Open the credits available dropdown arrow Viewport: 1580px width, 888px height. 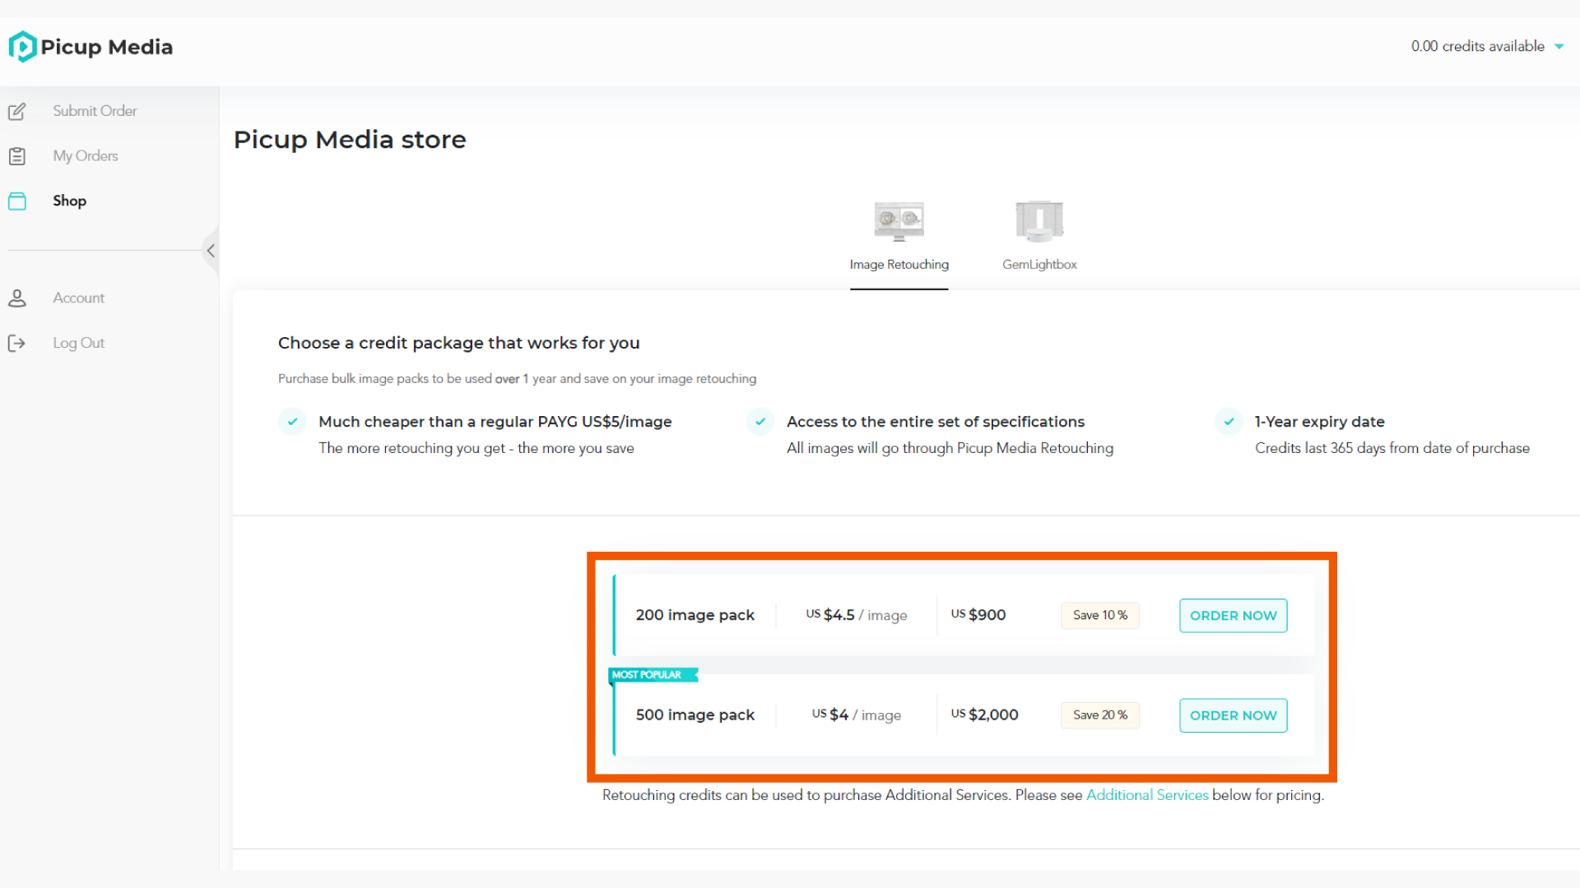(1559, 47)
